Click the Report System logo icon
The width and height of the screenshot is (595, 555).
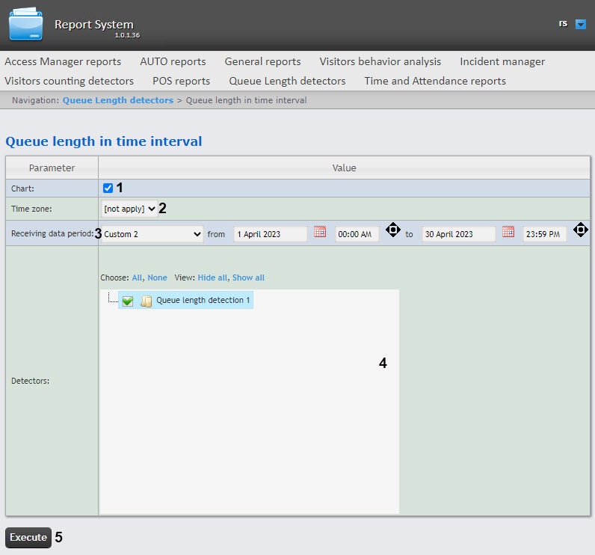pyautogui.click(x=26, y=25)
